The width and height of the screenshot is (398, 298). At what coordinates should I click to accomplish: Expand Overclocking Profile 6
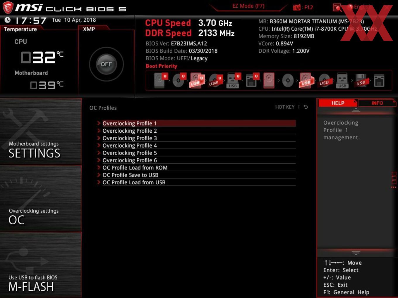pyautogui.click(x=196, y=160)
